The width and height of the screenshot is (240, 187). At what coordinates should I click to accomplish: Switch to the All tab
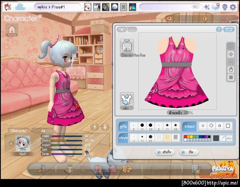click(x=43, y=131)
